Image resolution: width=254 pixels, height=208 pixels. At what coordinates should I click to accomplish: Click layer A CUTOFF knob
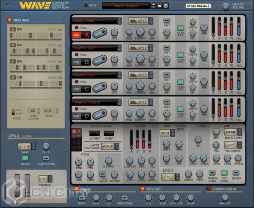point(140,32)
